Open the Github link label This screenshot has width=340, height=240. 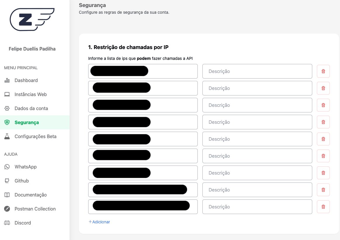[21, 181]
